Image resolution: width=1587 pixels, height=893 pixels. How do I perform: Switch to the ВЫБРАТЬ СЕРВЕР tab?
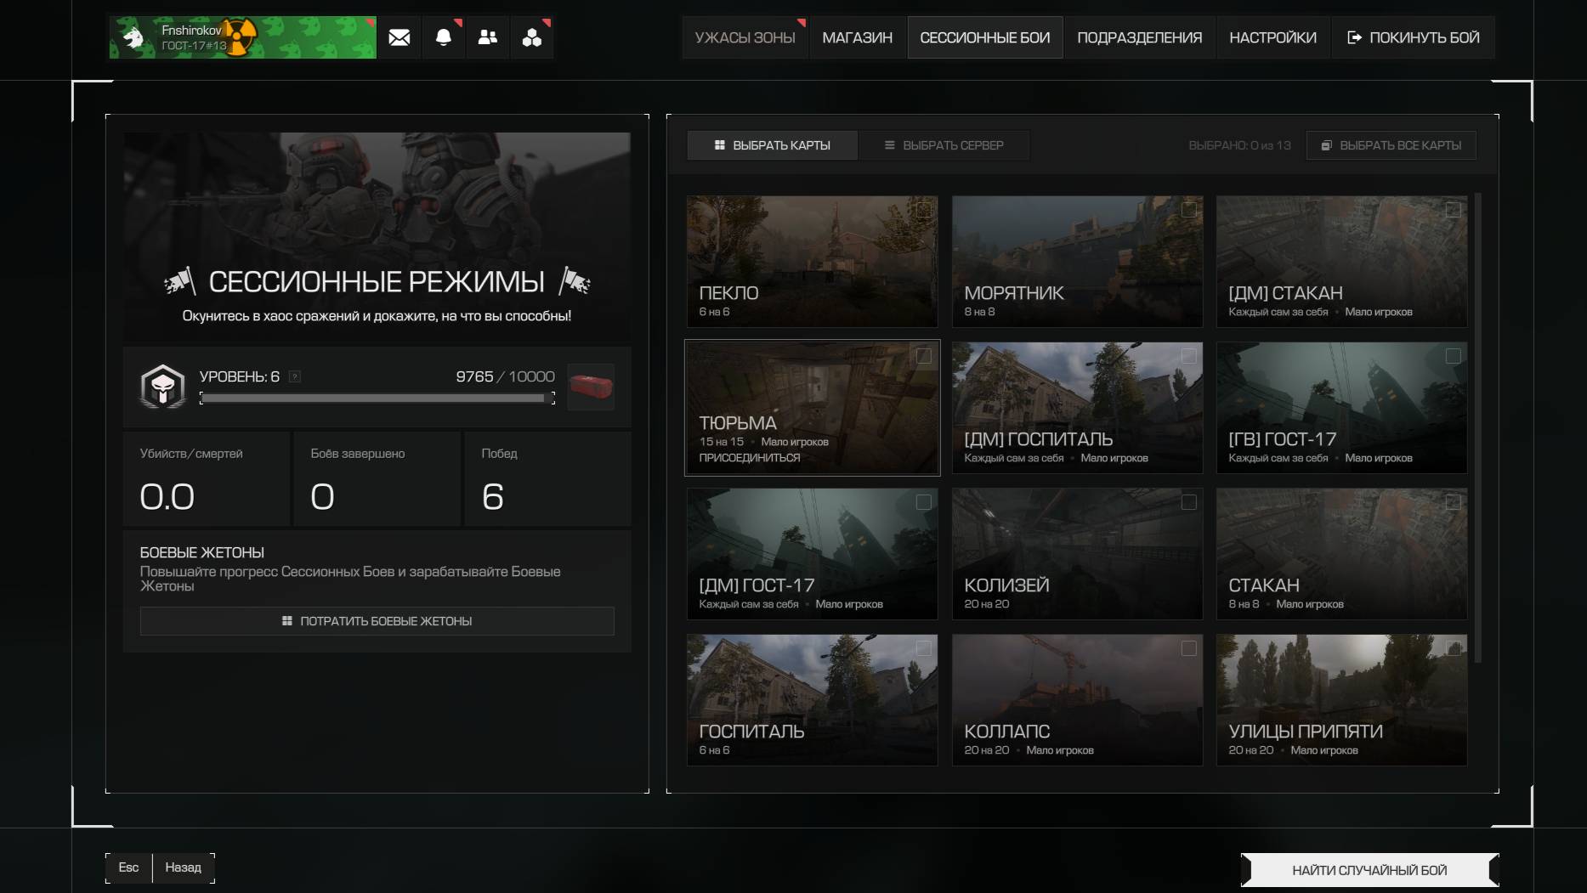(944, 145)
